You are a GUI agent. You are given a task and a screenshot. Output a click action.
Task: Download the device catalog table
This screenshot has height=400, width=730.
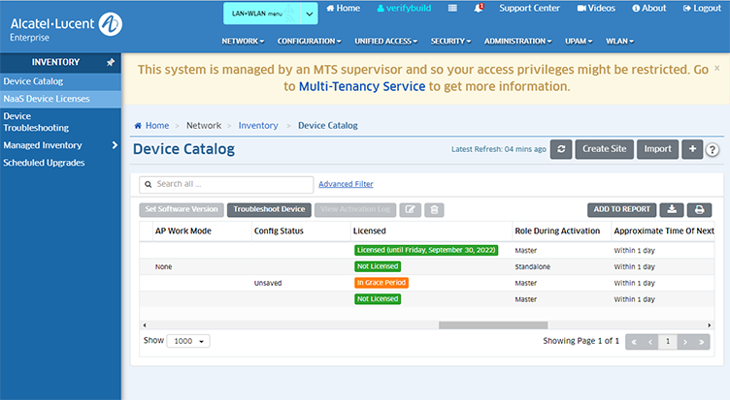671,209
